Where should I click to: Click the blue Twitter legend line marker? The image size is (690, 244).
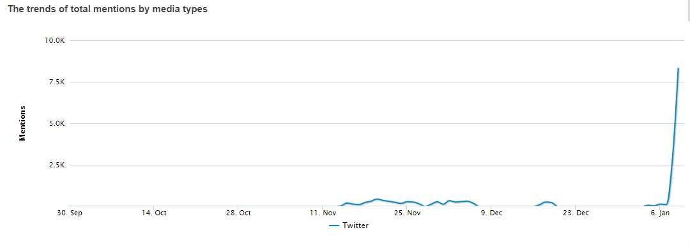click(x=334, y=225)
